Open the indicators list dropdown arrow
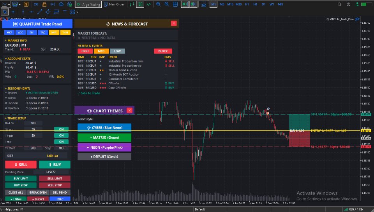The image size is (374, 212). pos(19,5)
